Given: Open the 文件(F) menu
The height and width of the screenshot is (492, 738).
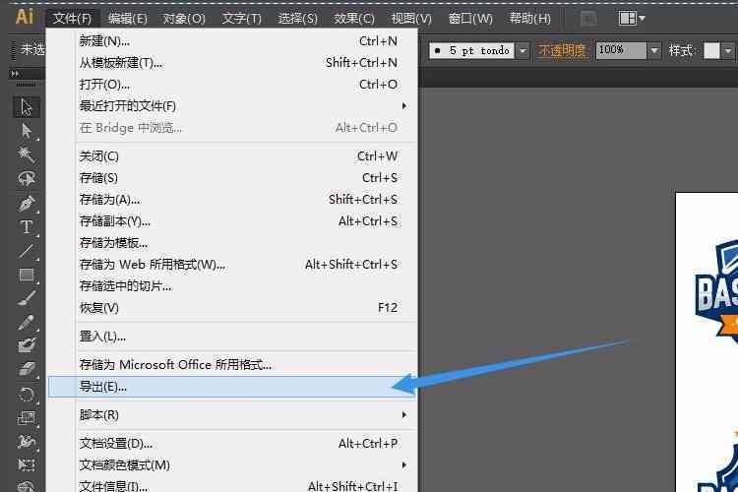Looking at the screenshot, I should pyautogui.click(x=72, y=19).
